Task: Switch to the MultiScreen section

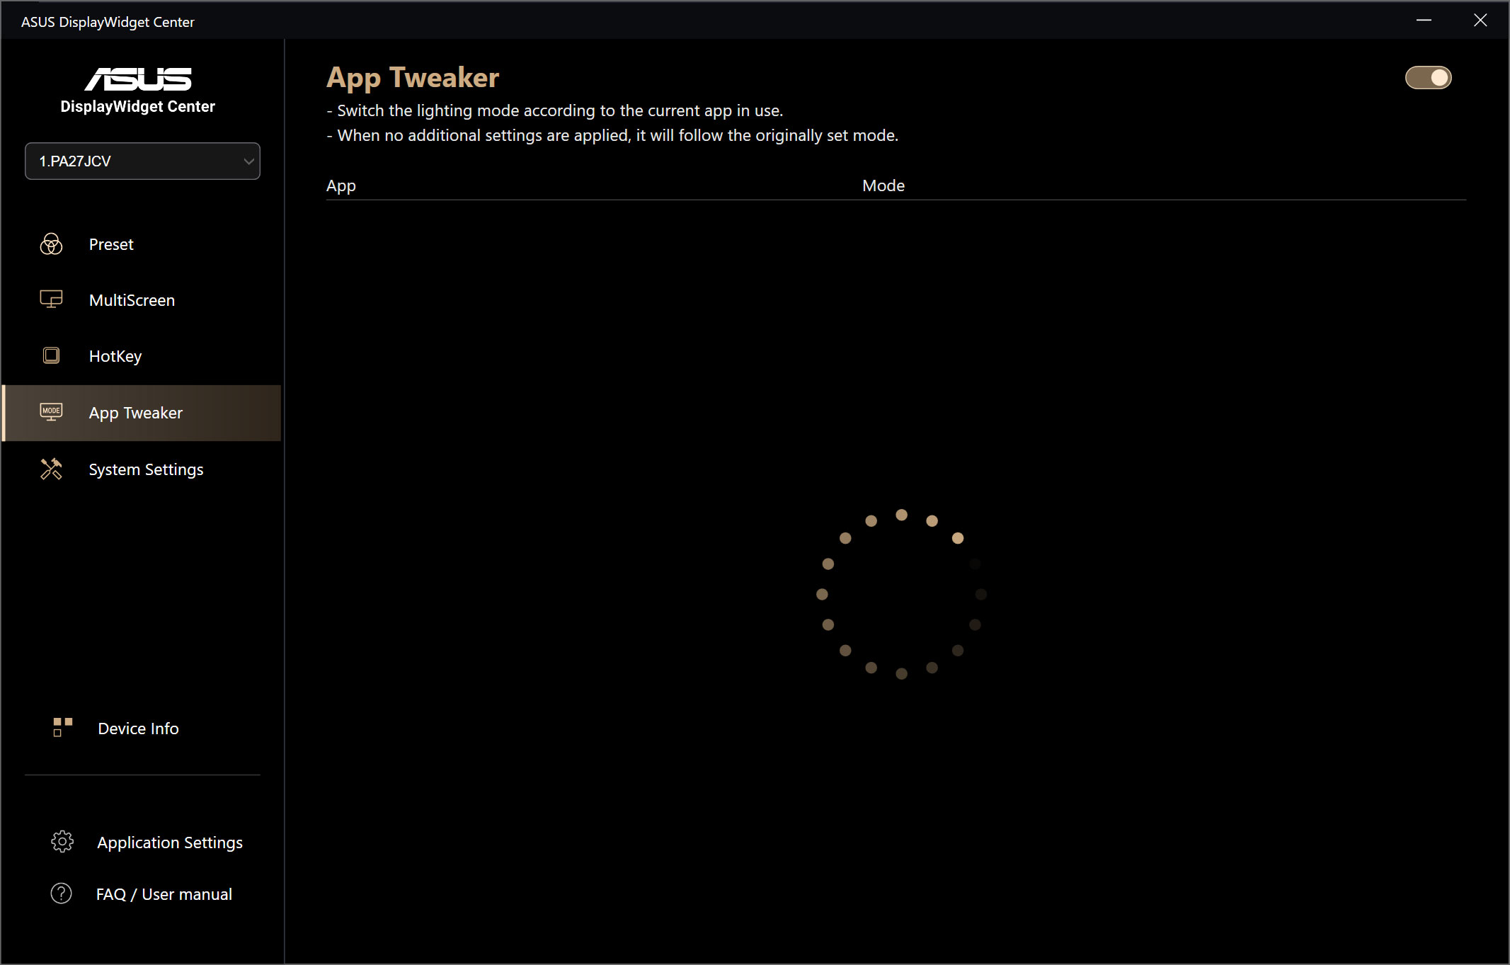Action: point(132,300)
